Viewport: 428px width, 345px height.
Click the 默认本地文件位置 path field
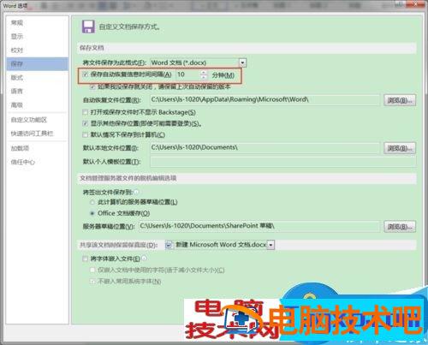point(265,148)
